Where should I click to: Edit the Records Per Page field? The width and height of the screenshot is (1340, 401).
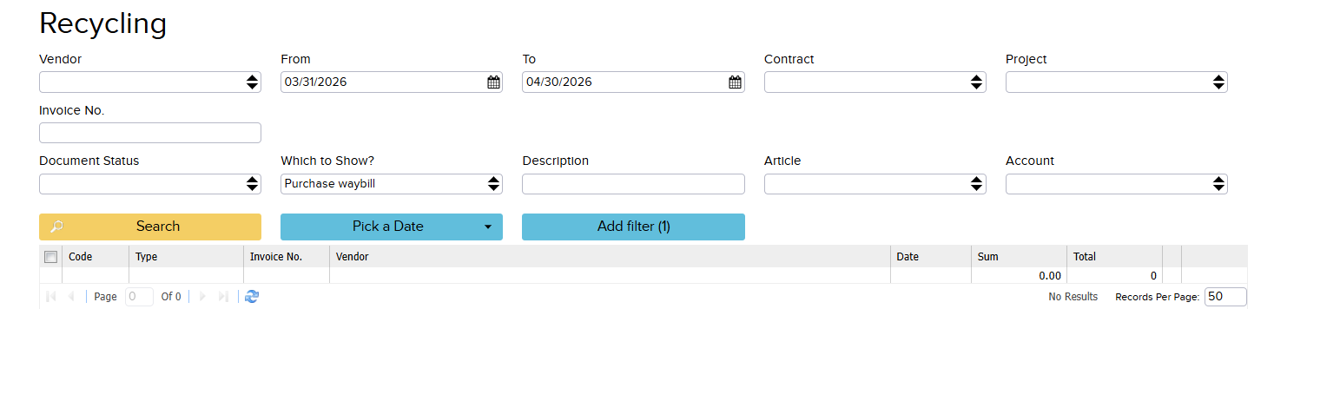(x=1224, y=297)
